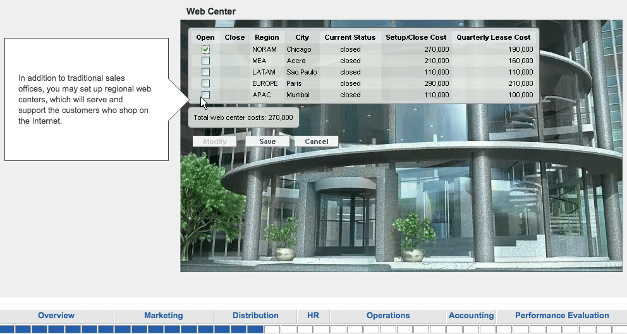Click the Current Status column header

(x=350, y=37)
